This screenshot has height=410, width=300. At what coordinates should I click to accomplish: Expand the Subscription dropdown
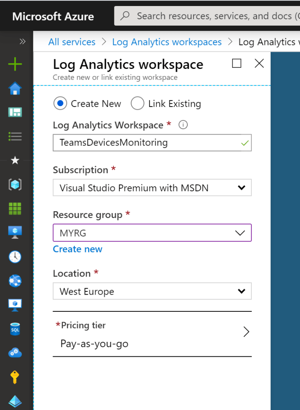152,188
